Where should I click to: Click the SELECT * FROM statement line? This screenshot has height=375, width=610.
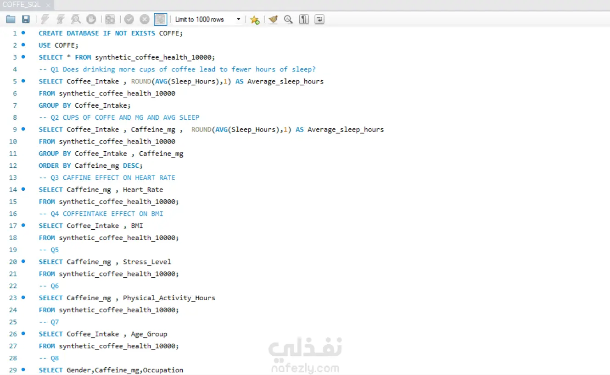tap(127, 57)
